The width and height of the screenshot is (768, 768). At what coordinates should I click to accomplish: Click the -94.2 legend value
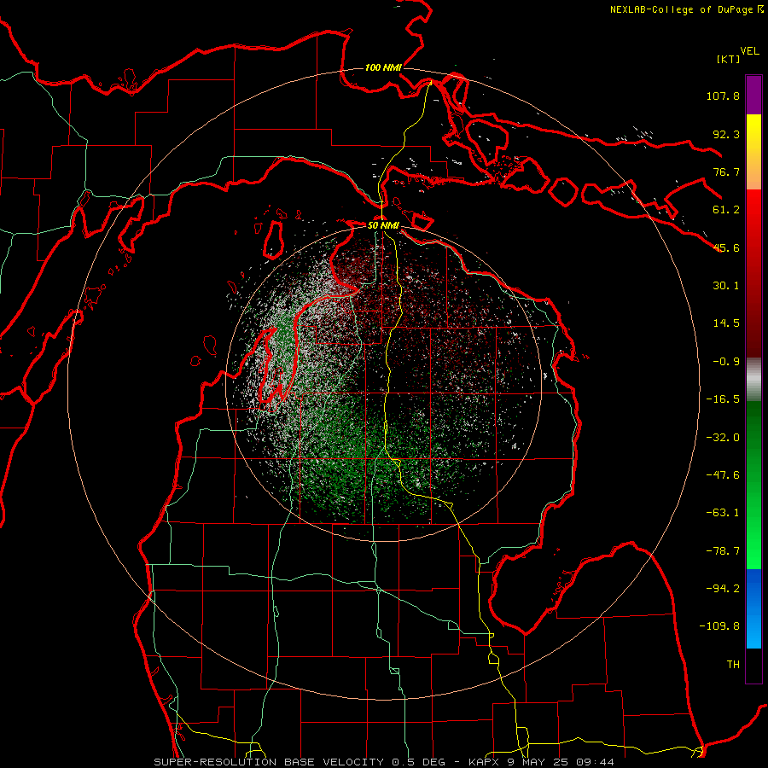pos(723,588)
